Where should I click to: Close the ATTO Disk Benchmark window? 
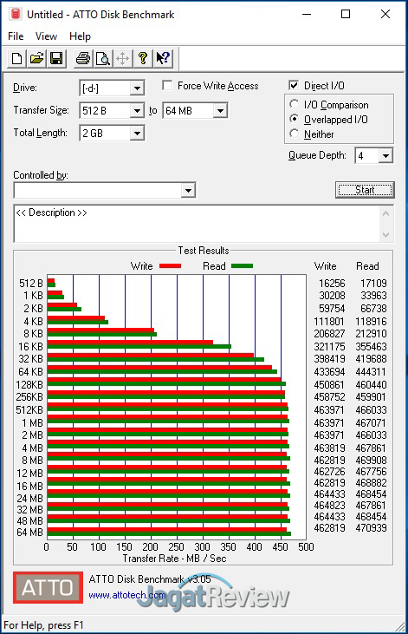[385, 14]
